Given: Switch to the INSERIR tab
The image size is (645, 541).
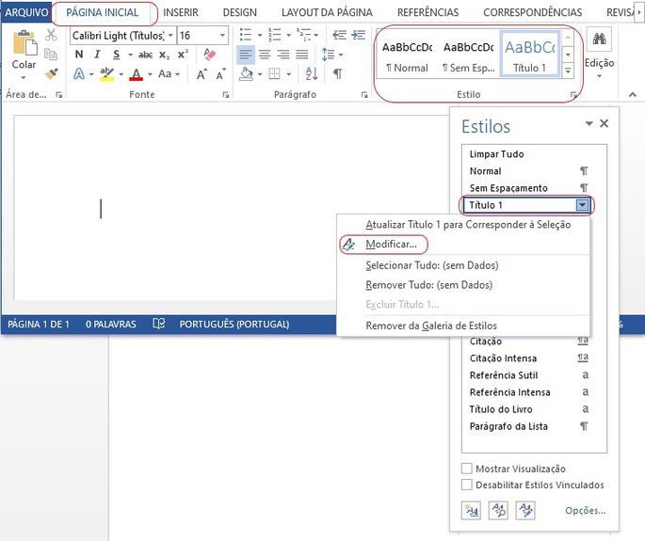Looking at the screenshot, I should [x=181, y=12].
